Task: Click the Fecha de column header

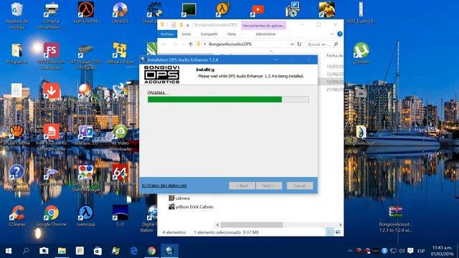Action: pyautogui.click(x=334, y=56)
